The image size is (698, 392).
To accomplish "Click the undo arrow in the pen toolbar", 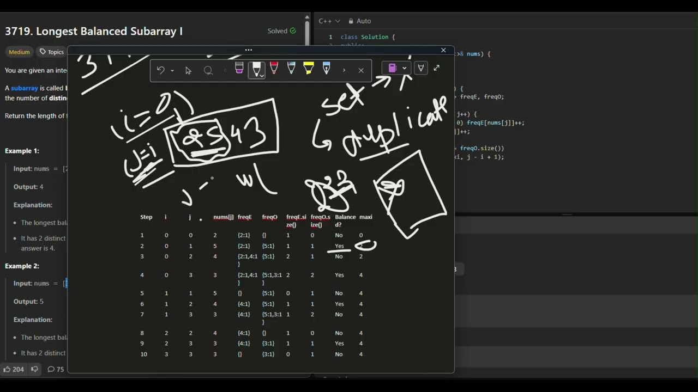I will (160, 70).
